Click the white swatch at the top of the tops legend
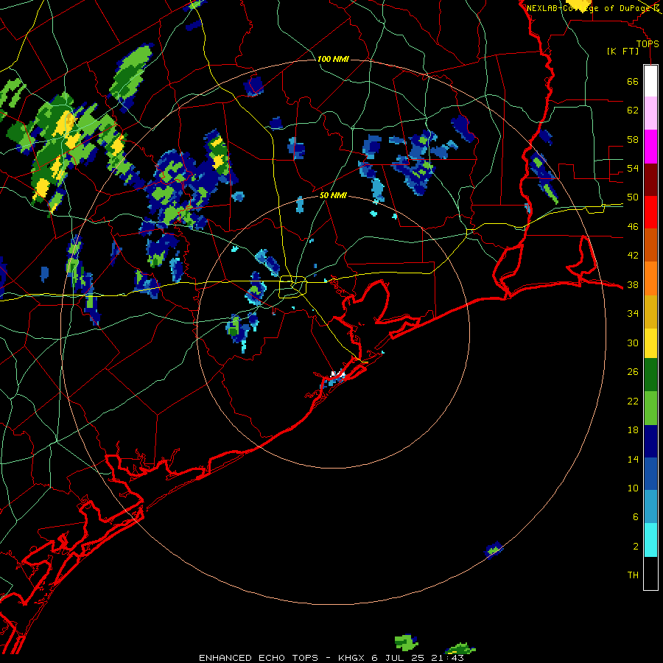 point(650,81)
